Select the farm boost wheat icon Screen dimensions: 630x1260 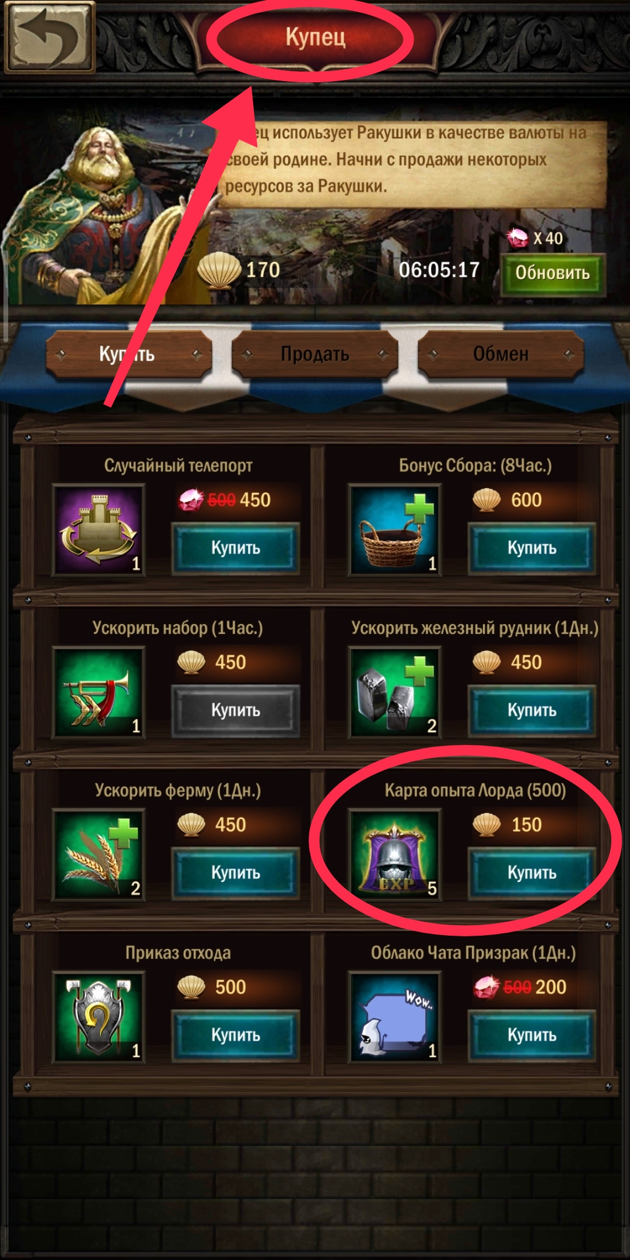99,855
